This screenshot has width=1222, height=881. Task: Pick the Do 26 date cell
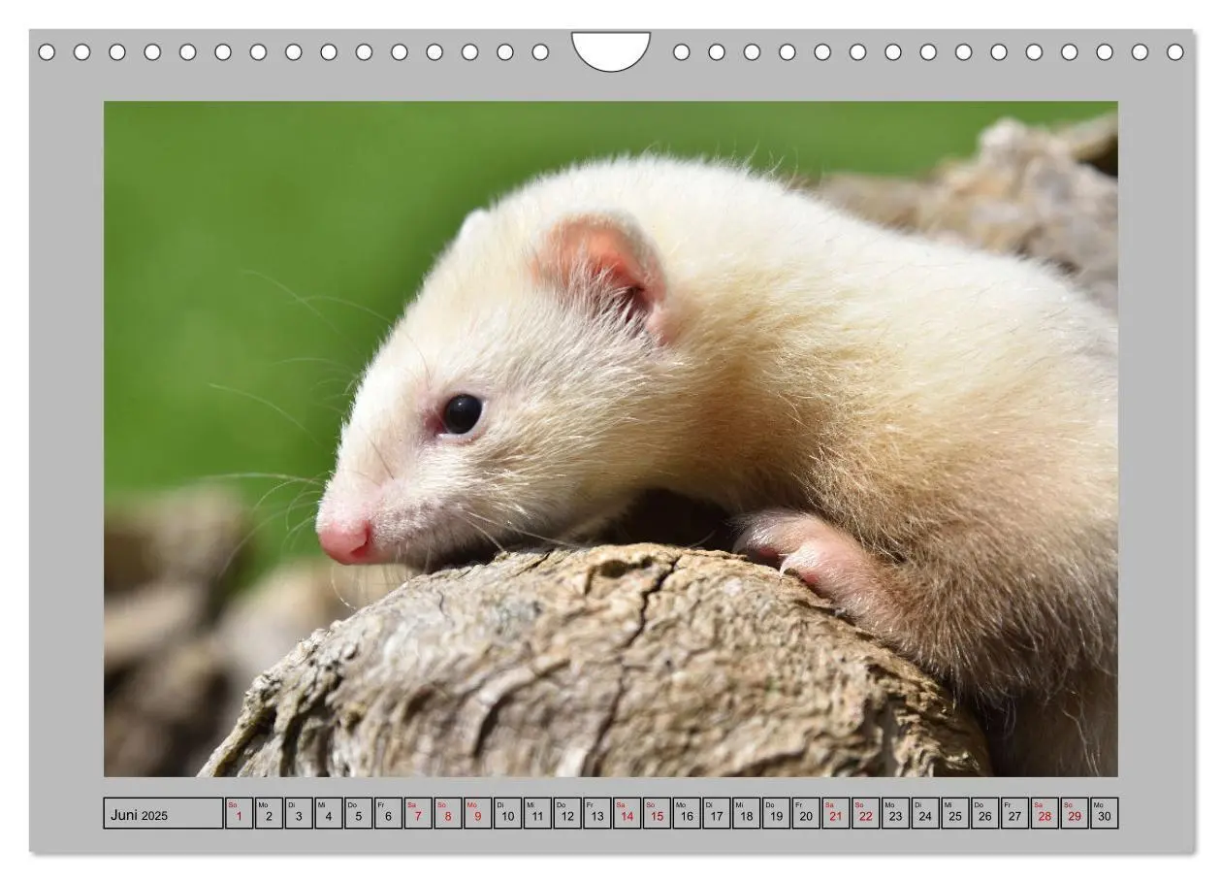pos(985,813)
